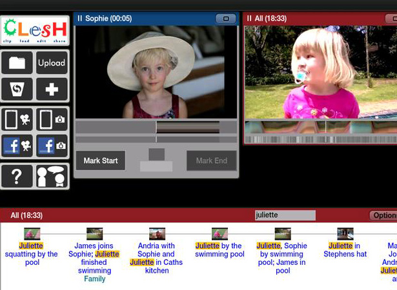Import photo from phone icon
The width and height of the screenshot is (397, 290).
point(52,120)
